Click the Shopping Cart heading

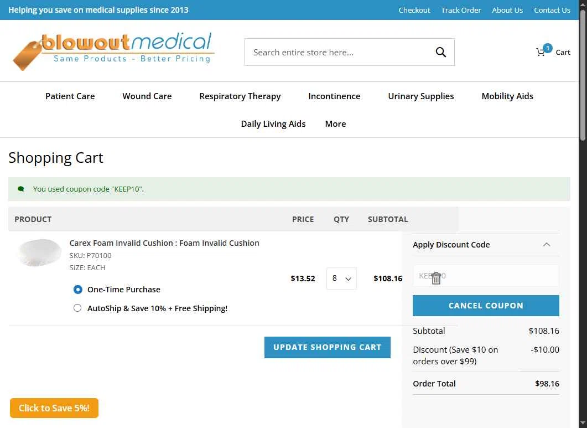(56, 158)
